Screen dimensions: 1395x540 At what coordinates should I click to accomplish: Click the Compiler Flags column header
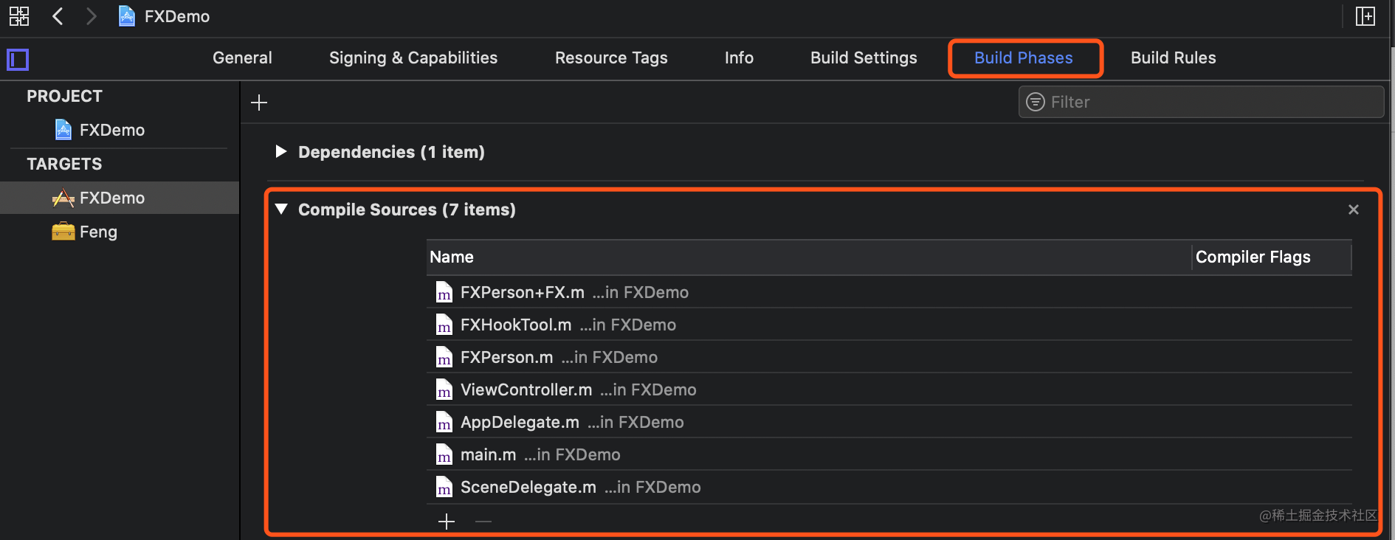point(1272,257)
